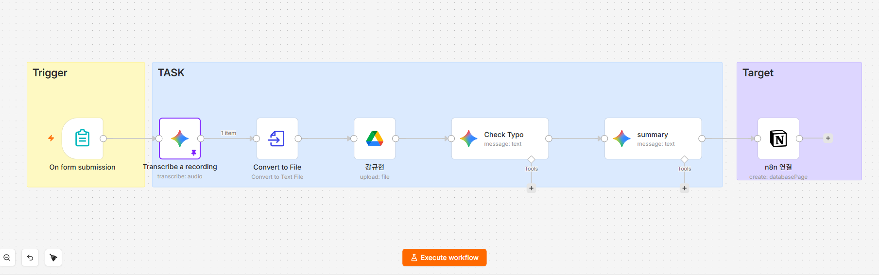Click the output port of Google Drive node
This screenshot has width=879, height=276.
click(x=396, y=138)
